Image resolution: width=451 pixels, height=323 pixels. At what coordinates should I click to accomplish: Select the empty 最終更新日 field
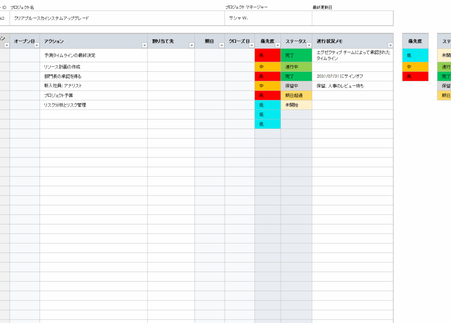[353, 18]
